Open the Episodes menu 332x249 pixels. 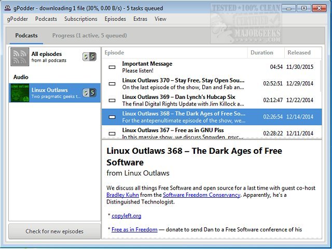click(115, 19)
